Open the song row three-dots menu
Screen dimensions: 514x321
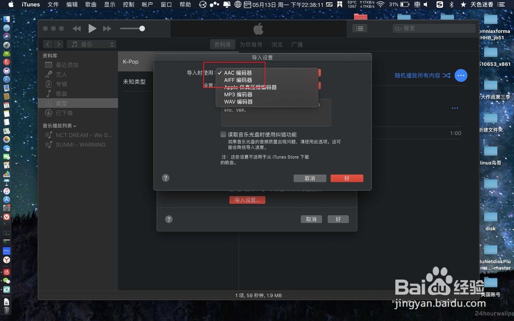pyautogui.click(x=455, y=108)
